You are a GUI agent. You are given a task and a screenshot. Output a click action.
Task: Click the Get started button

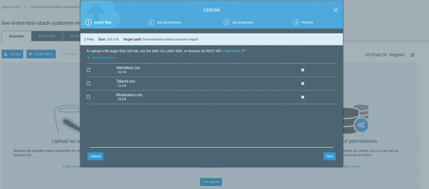(211, 182)
